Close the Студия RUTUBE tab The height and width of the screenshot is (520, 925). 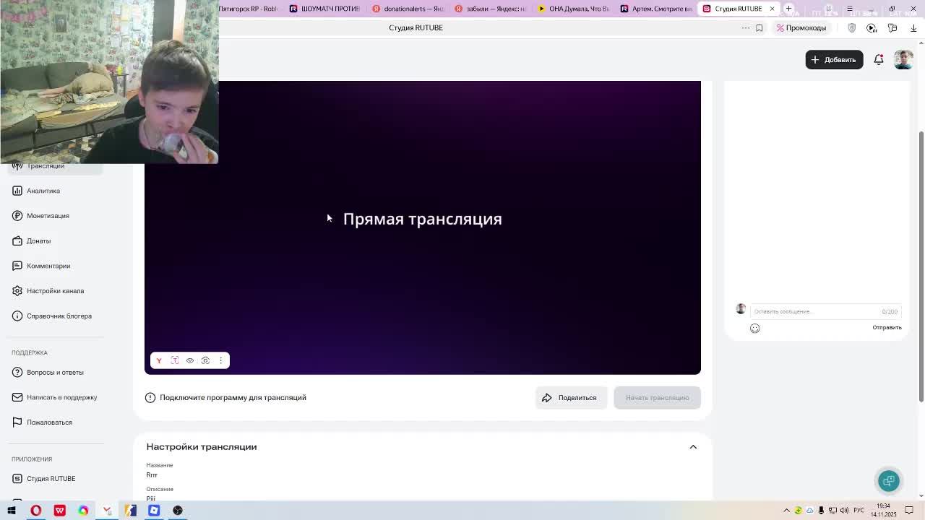click(x=772, y=9)
